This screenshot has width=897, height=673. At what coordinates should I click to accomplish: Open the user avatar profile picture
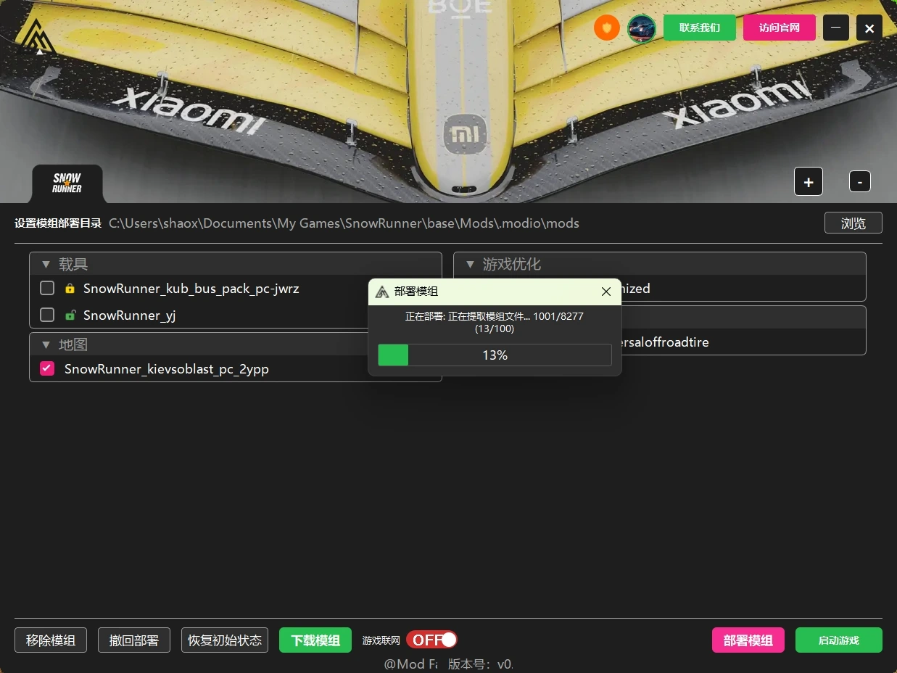pyautogui.click(x=641, y=29)
